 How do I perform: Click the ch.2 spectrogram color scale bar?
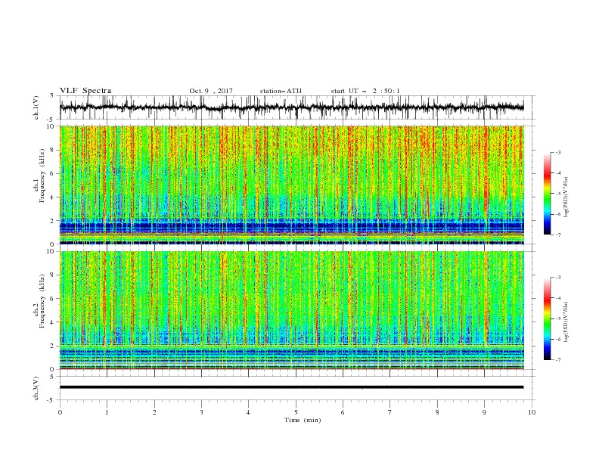coord(548,319)
